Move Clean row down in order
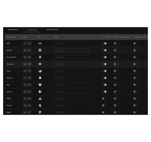Viewport: 151px width, 142px height. click(x=29, y=71)
